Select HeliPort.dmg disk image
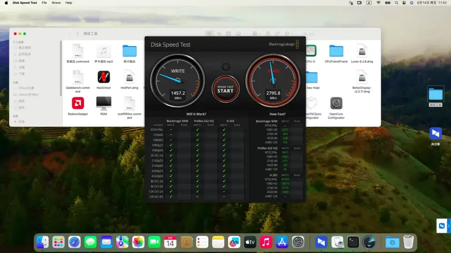 pos(129,80)
